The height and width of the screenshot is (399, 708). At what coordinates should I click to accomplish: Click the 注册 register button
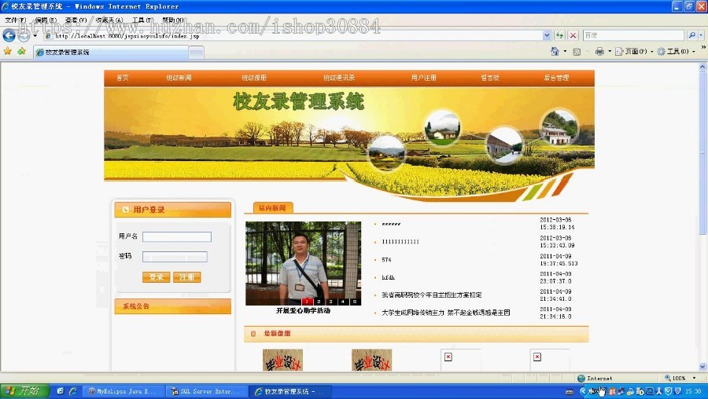click(187, 276)
